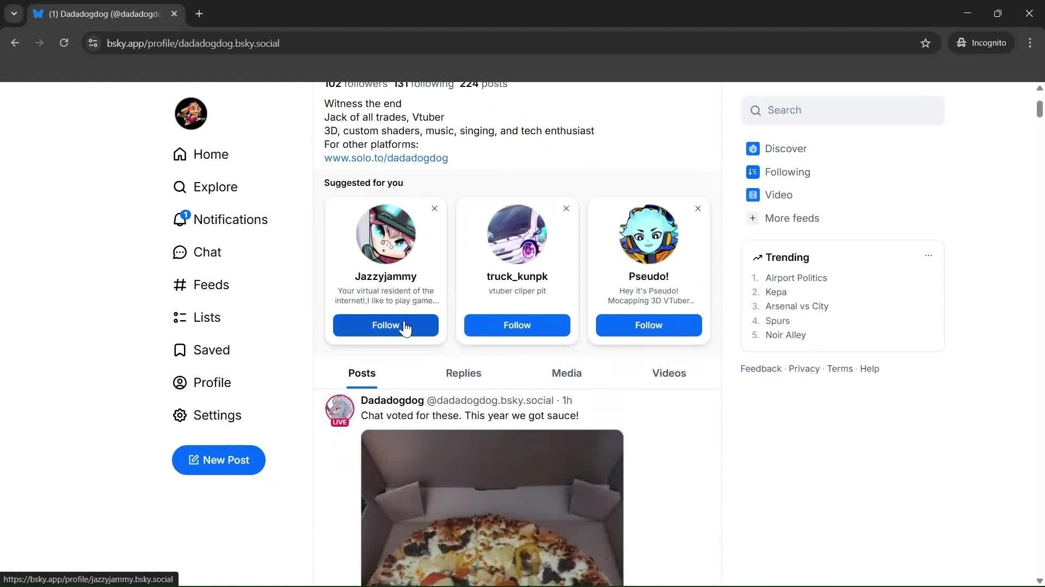Bookmark the current page

(926, 43)
